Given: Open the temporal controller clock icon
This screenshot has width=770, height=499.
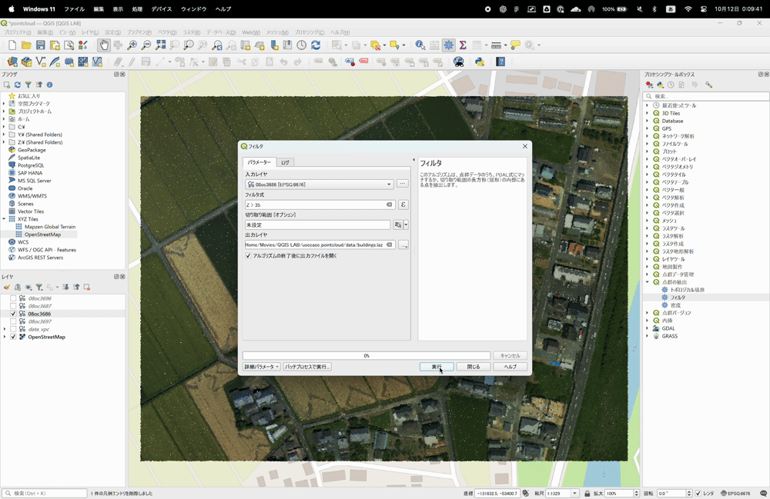Looking at the screenshot, I should pyautogui.click(x=302, y=45).
